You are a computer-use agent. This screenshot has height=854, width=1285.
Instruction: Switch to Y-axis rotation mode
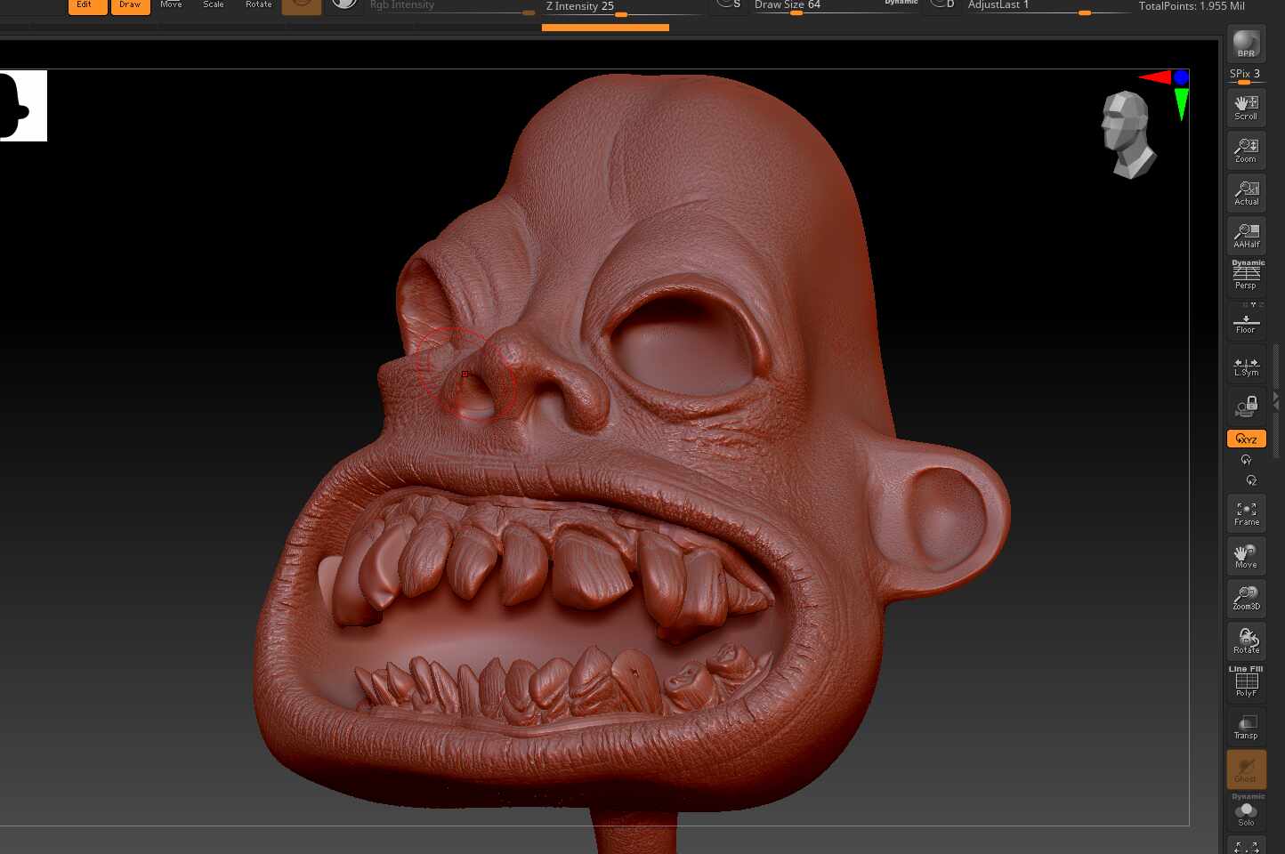[1246, 460]
